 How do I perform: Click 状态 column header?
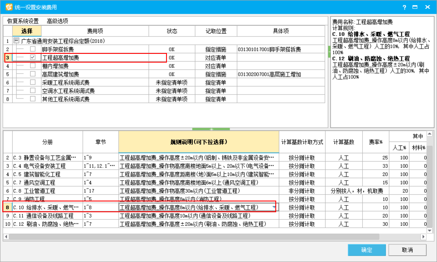(172, 31)
